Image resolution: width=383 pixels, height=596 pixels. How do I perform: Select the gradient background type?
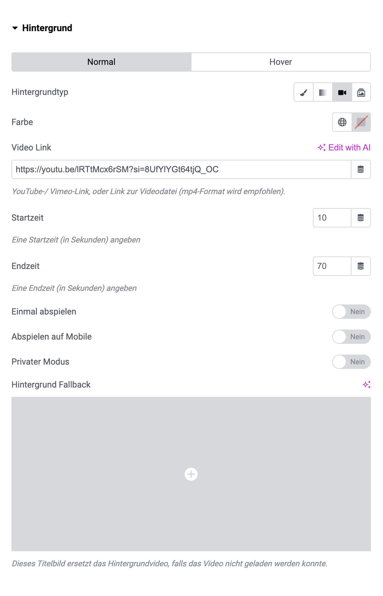coord(323,92)
